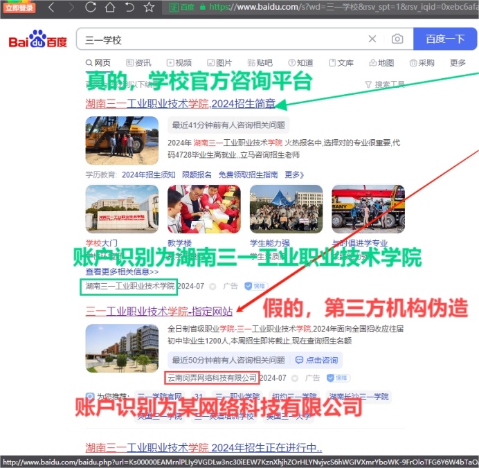Open the 知道 tab
479x468 pixels.
coord(300,63)
